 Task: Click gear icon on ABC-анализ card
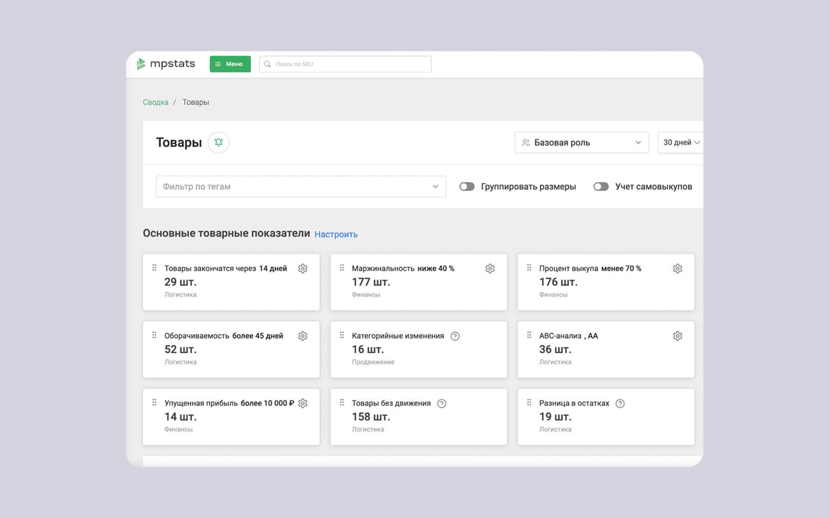(x=677, y=336)
